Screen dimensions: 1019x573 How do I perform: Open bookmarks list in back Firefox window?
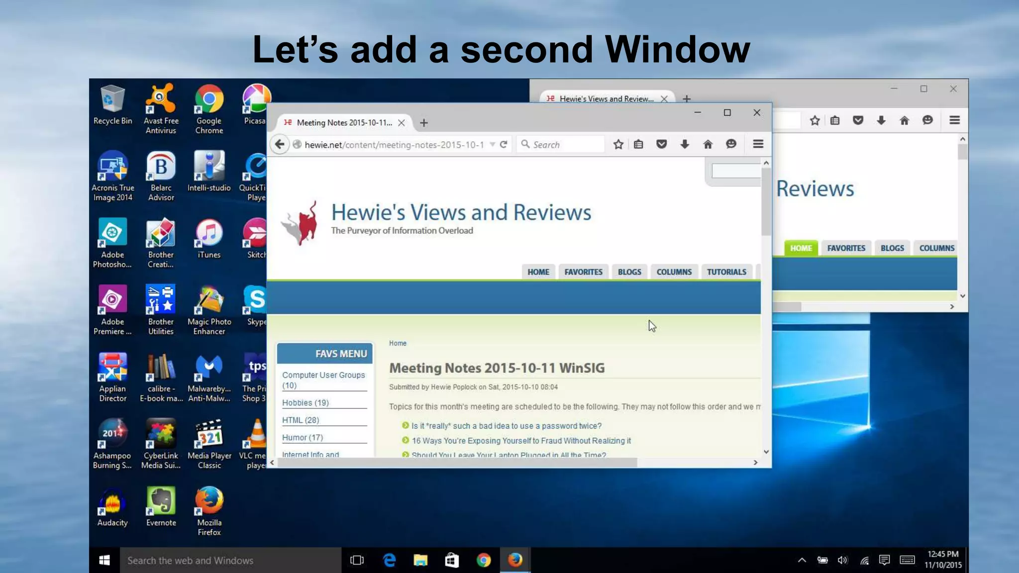[x=835, y=120]
